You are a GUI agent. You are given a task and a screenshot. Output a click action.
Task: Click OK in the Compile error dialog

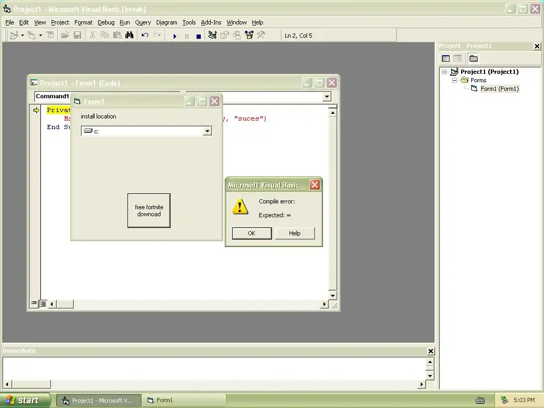[251, 233]
